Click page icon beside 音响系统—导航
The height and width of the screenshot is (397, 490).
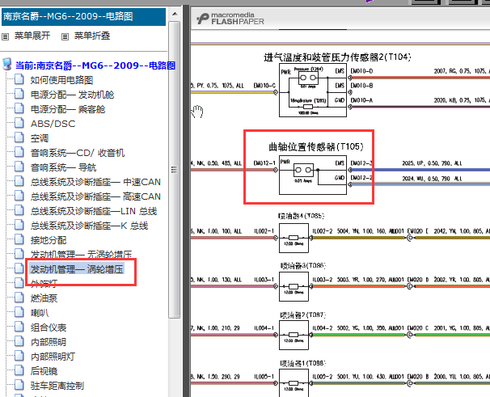point(19,167)
